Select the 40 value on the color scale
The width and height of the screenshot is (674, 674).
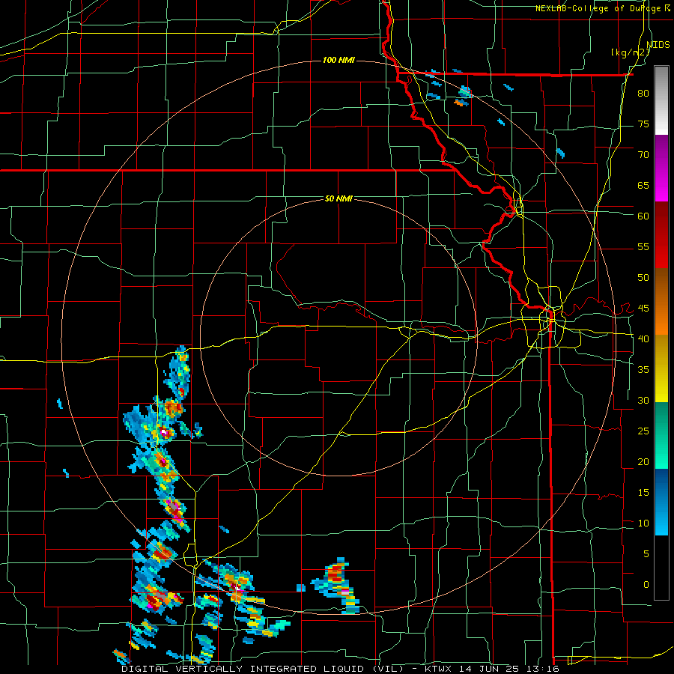643,339
